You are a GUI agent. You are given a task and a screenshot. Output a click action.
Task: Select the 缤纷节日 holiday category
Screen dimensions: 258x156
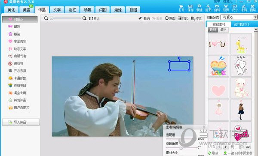point(17,85)
